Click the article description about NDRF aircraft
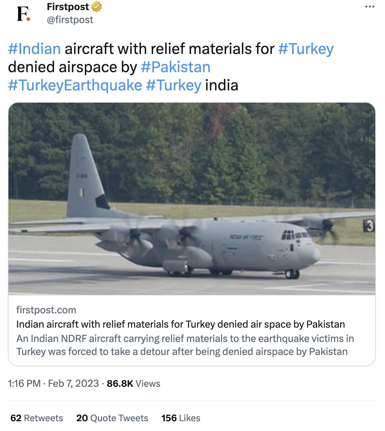Image resolution: width=385 pixels, height=431 pixels. click(185, 345)
